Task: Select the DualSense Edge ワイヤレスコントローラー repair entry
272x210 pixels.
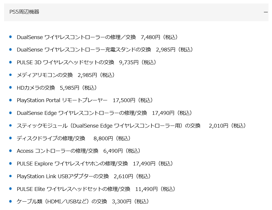Action: [x=82, y=113]
